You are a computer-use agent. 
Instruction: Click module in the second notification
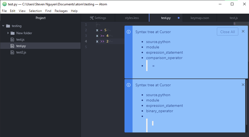click(x=152, y=100)
